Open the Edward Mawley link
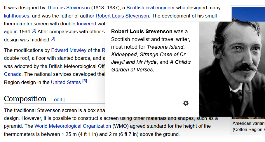Image resolution: width=265 pixels, height=142 pixels. [69, 50]
